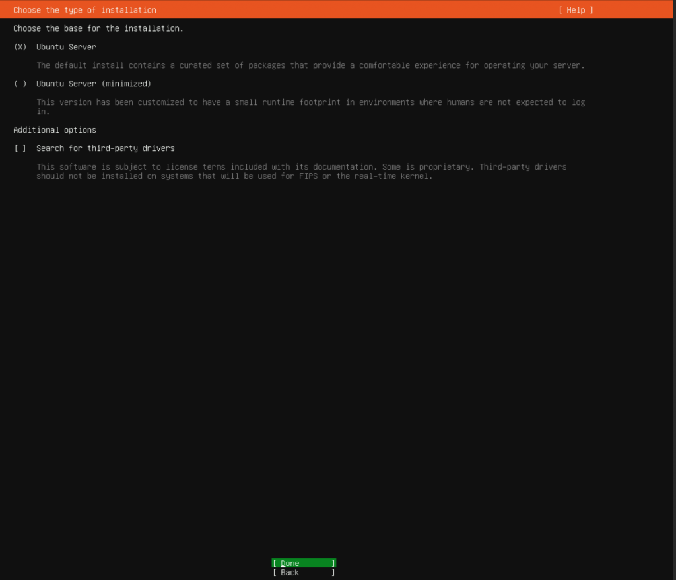This screenshot has width=676, height=580.
Task: Click the "Ubuntu Server (minimized)" option label
Action: pos(94,84)
